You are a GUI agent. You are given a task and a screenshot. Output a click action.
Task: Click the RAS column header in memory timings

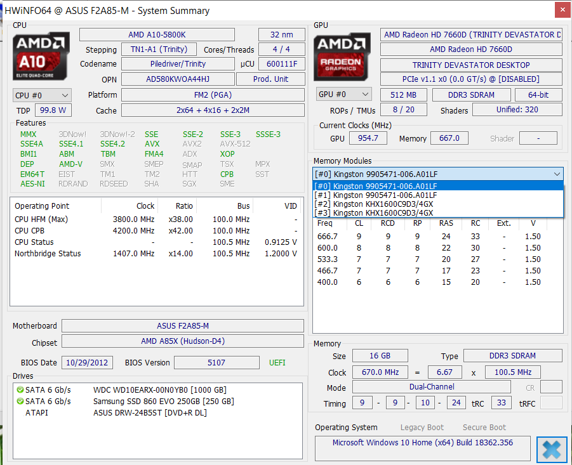(x=446, y=223)
